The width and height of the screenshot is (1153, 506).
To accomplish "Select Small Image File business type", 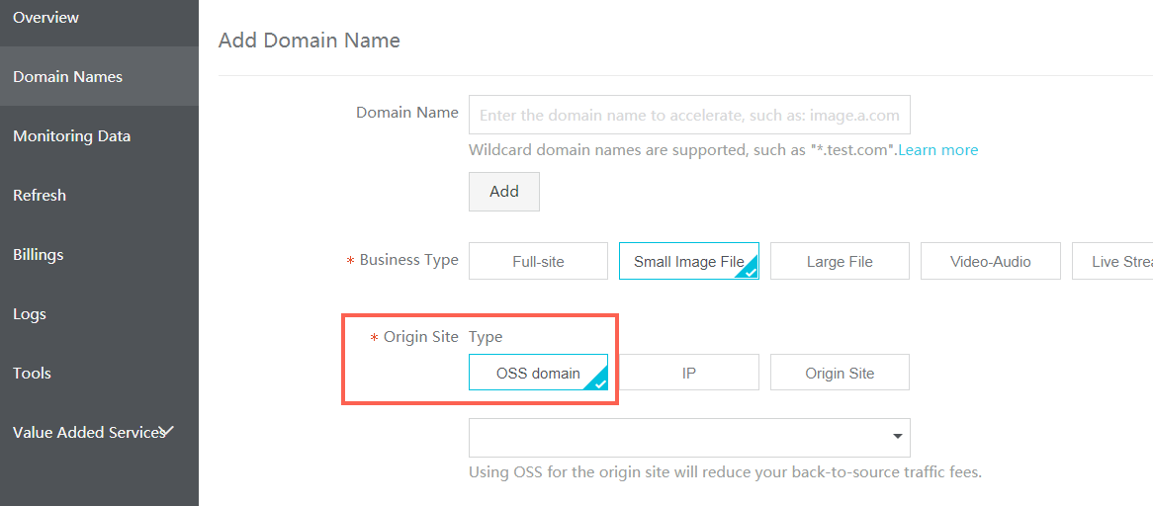I will coord(689,262).
